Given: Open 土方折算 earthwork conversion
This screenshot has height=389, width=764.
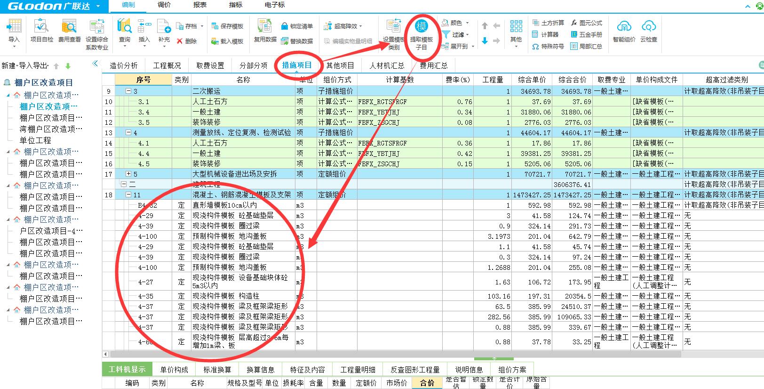Looking at the screenshot, I should (548, 23).
